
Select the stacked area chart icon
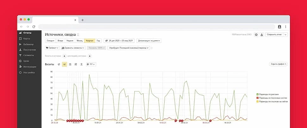[x=70, y=64]
